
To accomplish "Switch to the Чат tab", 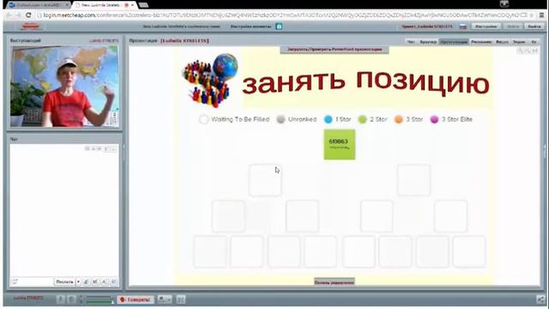I will (411, 42).
